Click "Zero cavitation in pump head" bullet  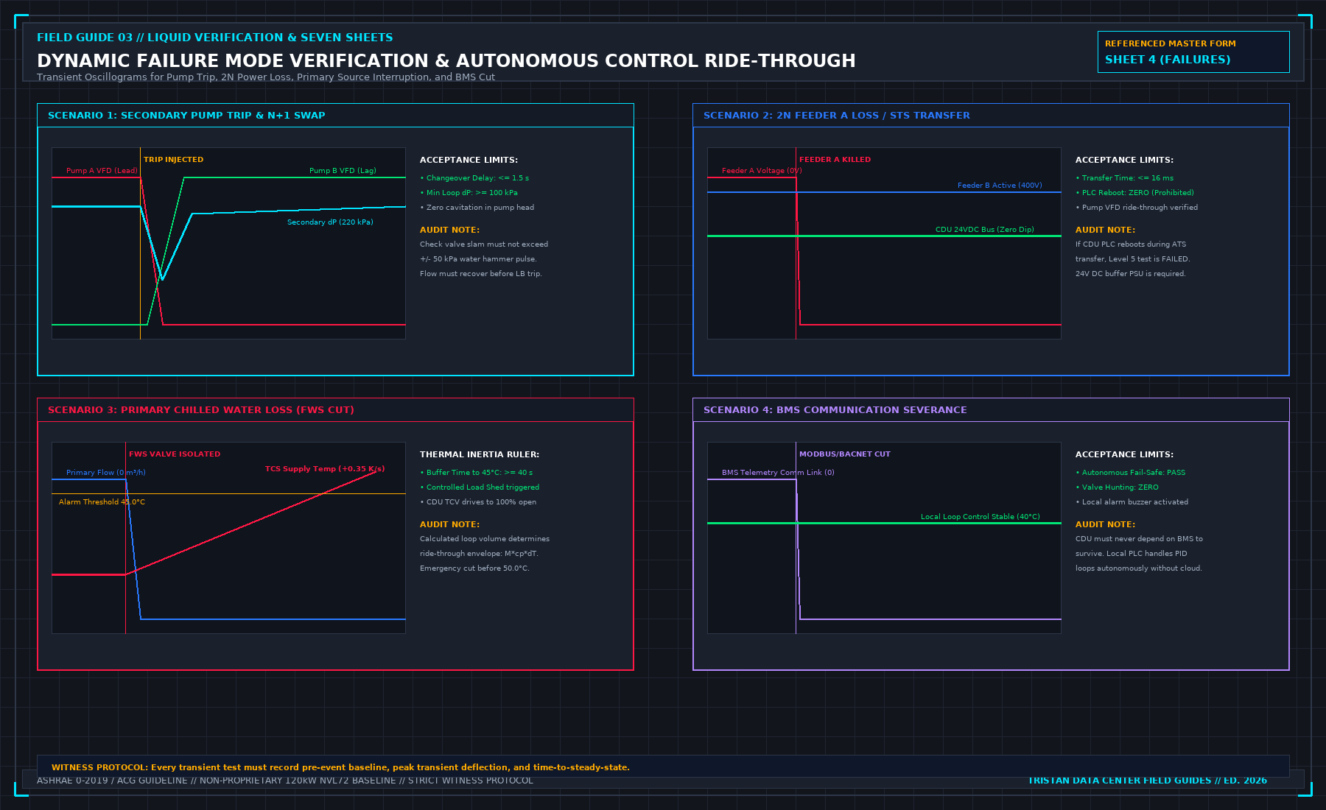coord(477,208)
